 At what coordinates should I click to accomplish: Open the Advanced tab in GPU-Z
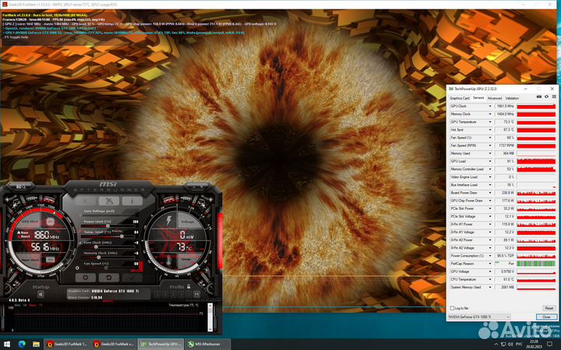(x=495, y=98)
